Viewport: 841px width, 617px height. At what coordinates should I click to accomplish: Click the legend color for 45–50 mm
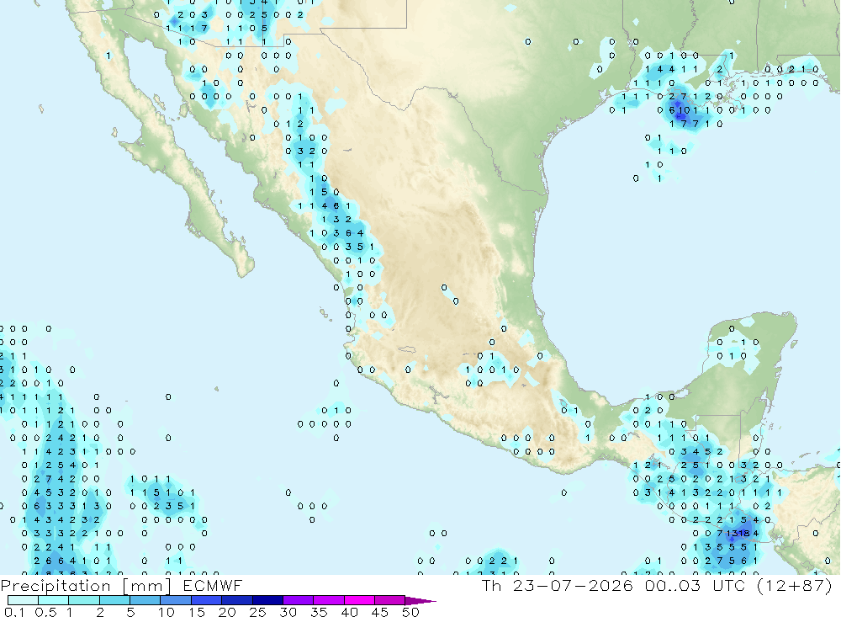tap(389, 600)
